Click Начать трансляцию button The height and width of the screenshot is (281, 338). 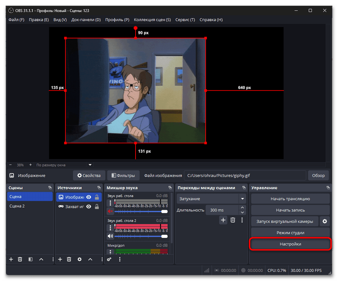(x=290, y=199)
